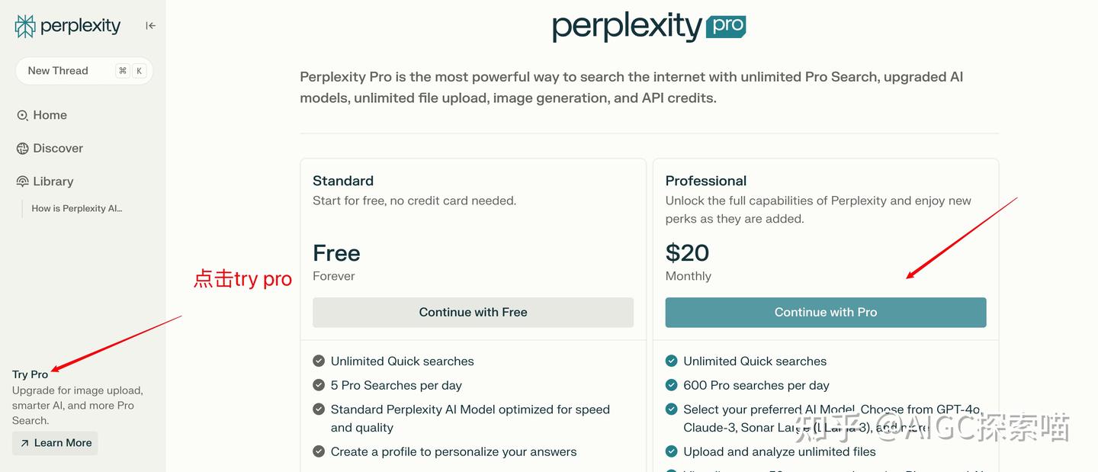Click the arrow icon inside the Learn More button

pyautogui.click(x=24, y=443)
